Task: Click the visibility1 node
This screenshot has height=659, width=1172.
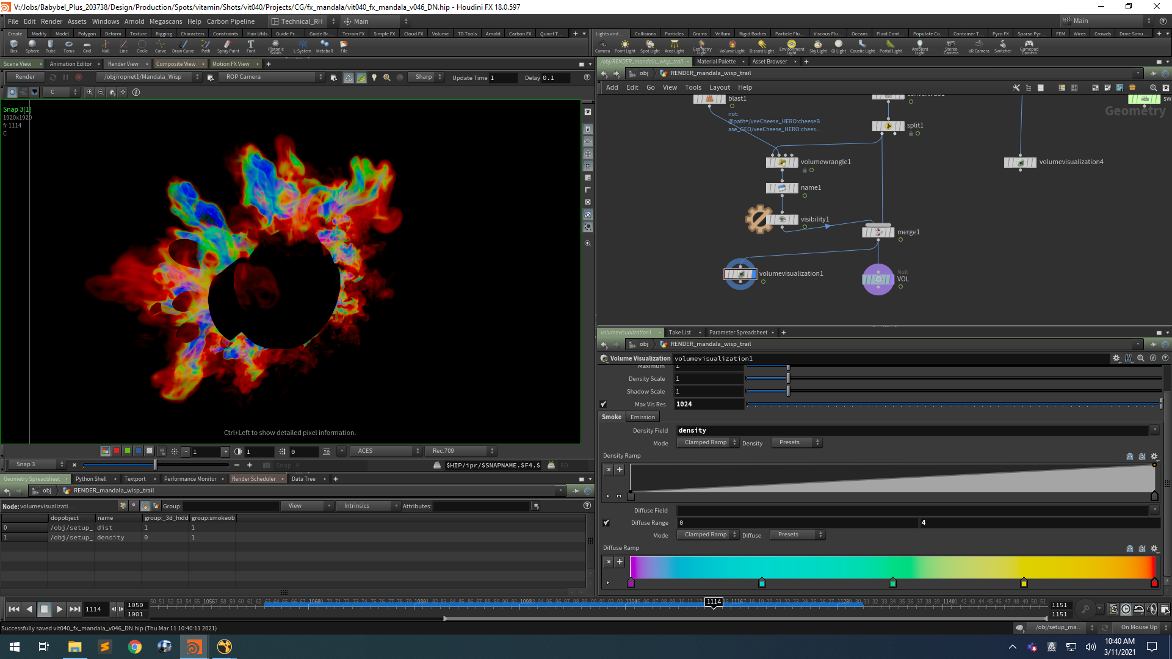Action: 782,219
